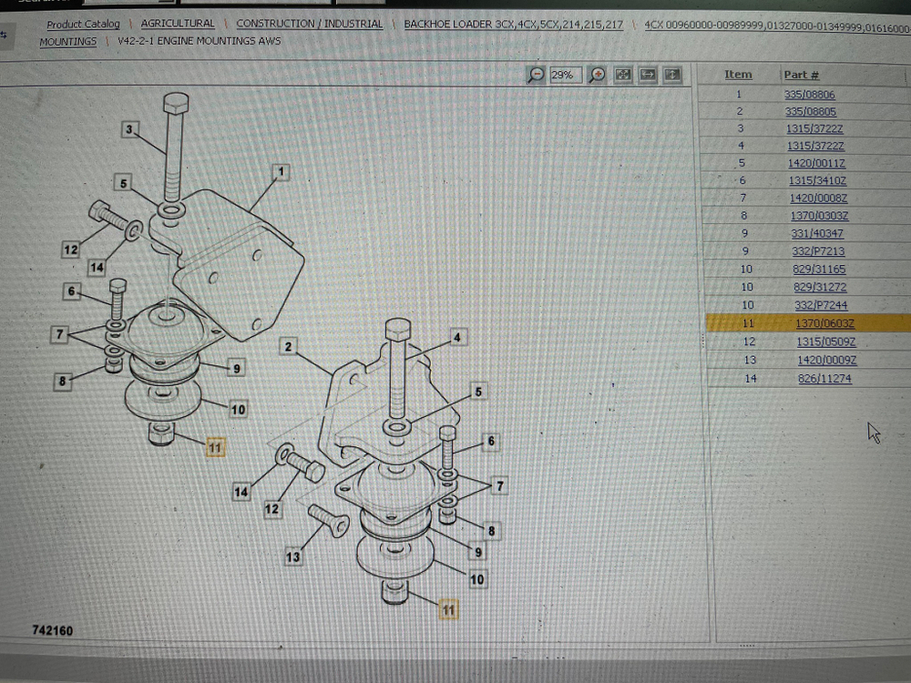
Task: Click the Item column header
Action: [738, 75]
